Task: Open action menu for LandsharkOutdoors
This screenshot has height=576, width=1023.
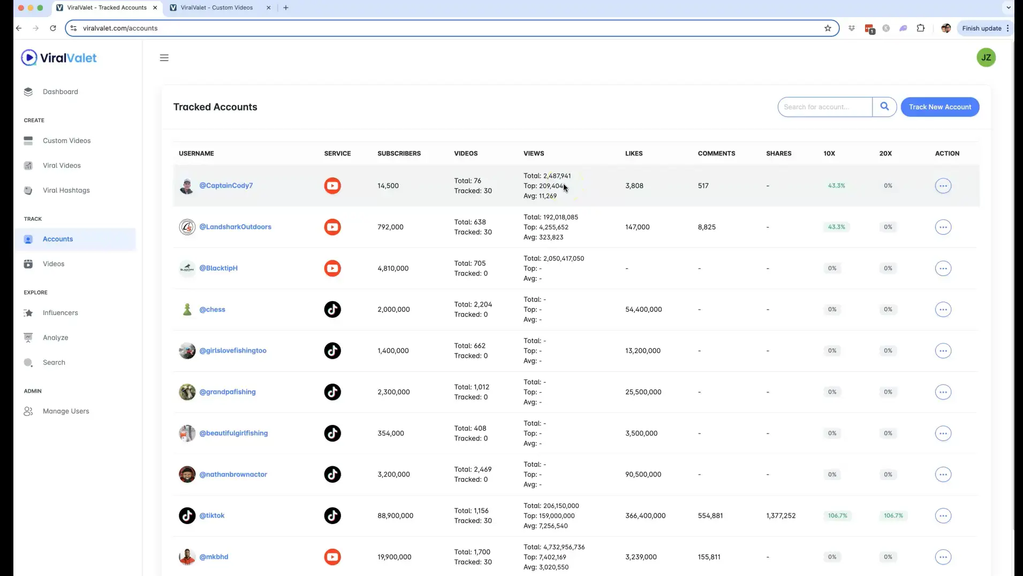Action: click(943, 227)
